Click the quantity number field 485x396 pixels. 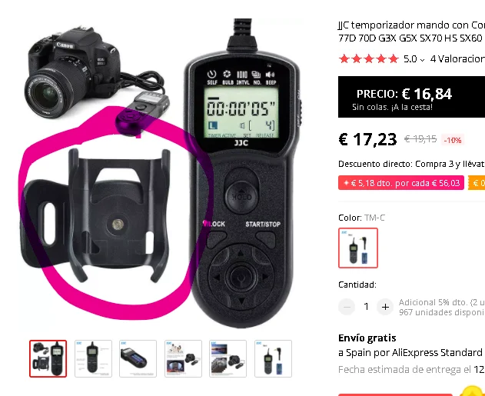(x=366, y=307)
